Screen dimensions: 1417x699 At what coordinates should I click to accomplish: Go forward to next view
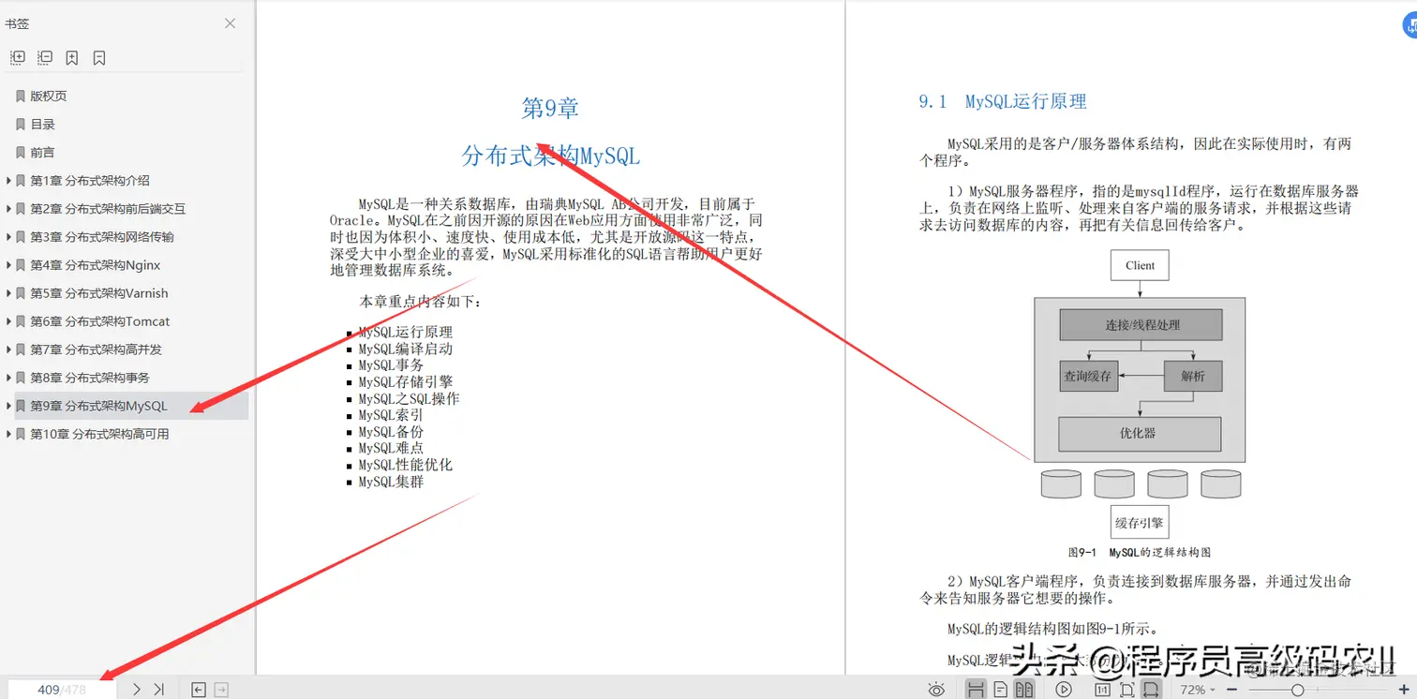[x=221, y=690]
